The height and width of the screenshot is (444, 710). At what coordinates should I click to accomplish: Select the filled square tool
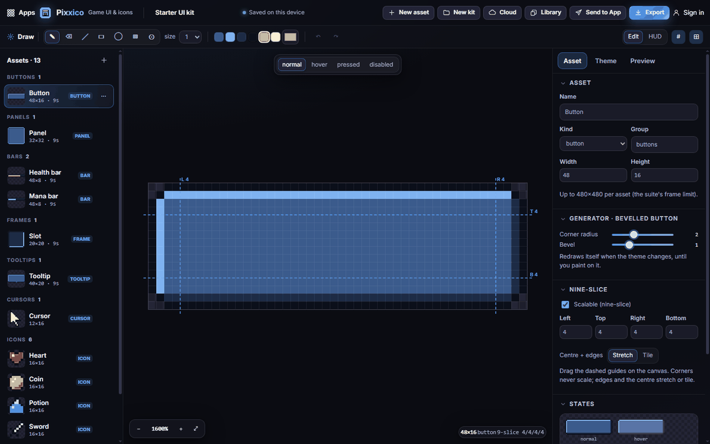click(x=135, y=37)
